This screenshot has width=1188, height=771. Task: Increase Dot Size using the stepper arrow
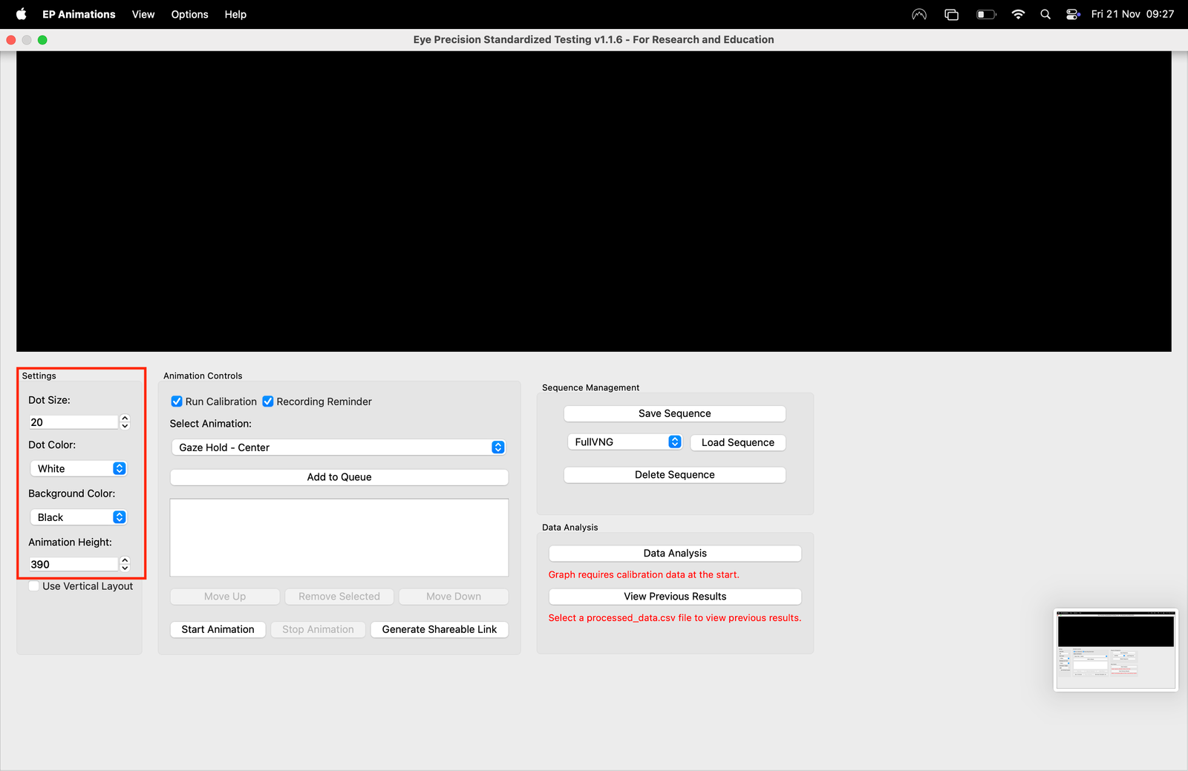125,418
